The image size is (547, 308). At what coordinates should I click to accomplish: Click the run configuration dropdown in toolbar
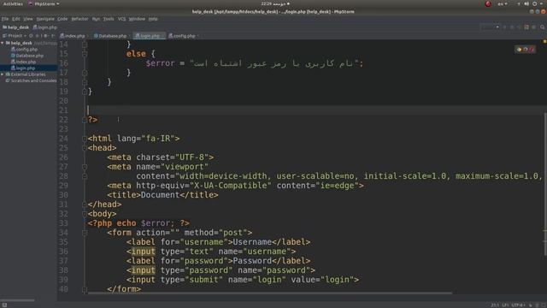pyautogui.click(x=490, y=27)
